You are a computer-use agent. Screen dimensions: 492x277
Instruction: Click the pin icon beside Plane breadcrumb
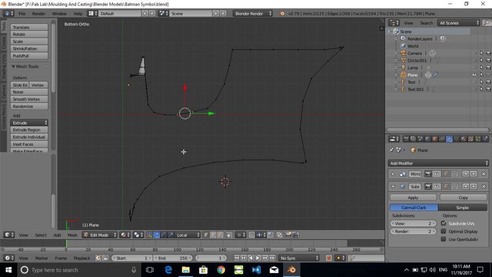[391, 150]
